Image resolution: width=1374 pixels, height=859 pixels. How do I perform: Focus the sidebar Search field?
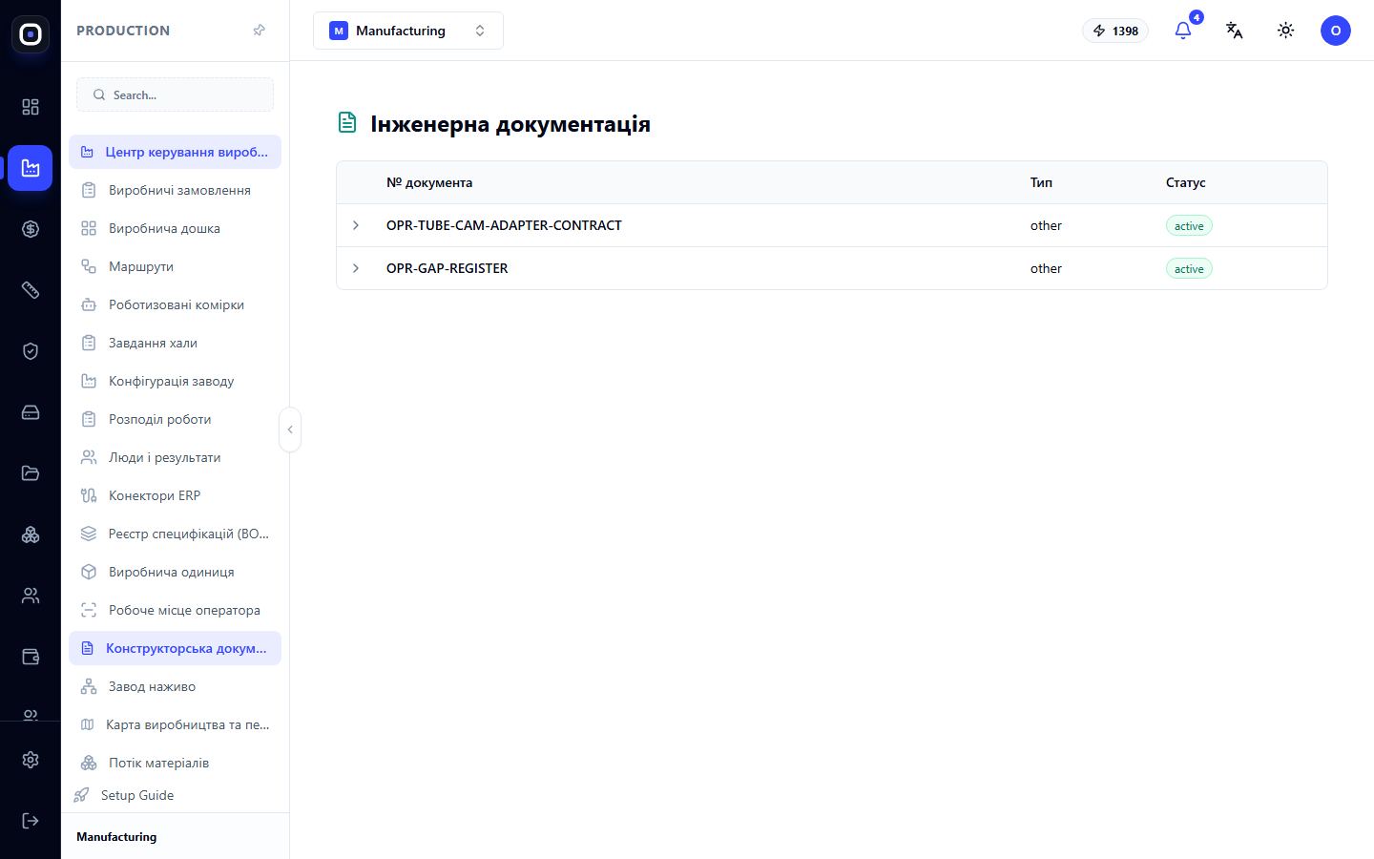click(x=175, y=94)
